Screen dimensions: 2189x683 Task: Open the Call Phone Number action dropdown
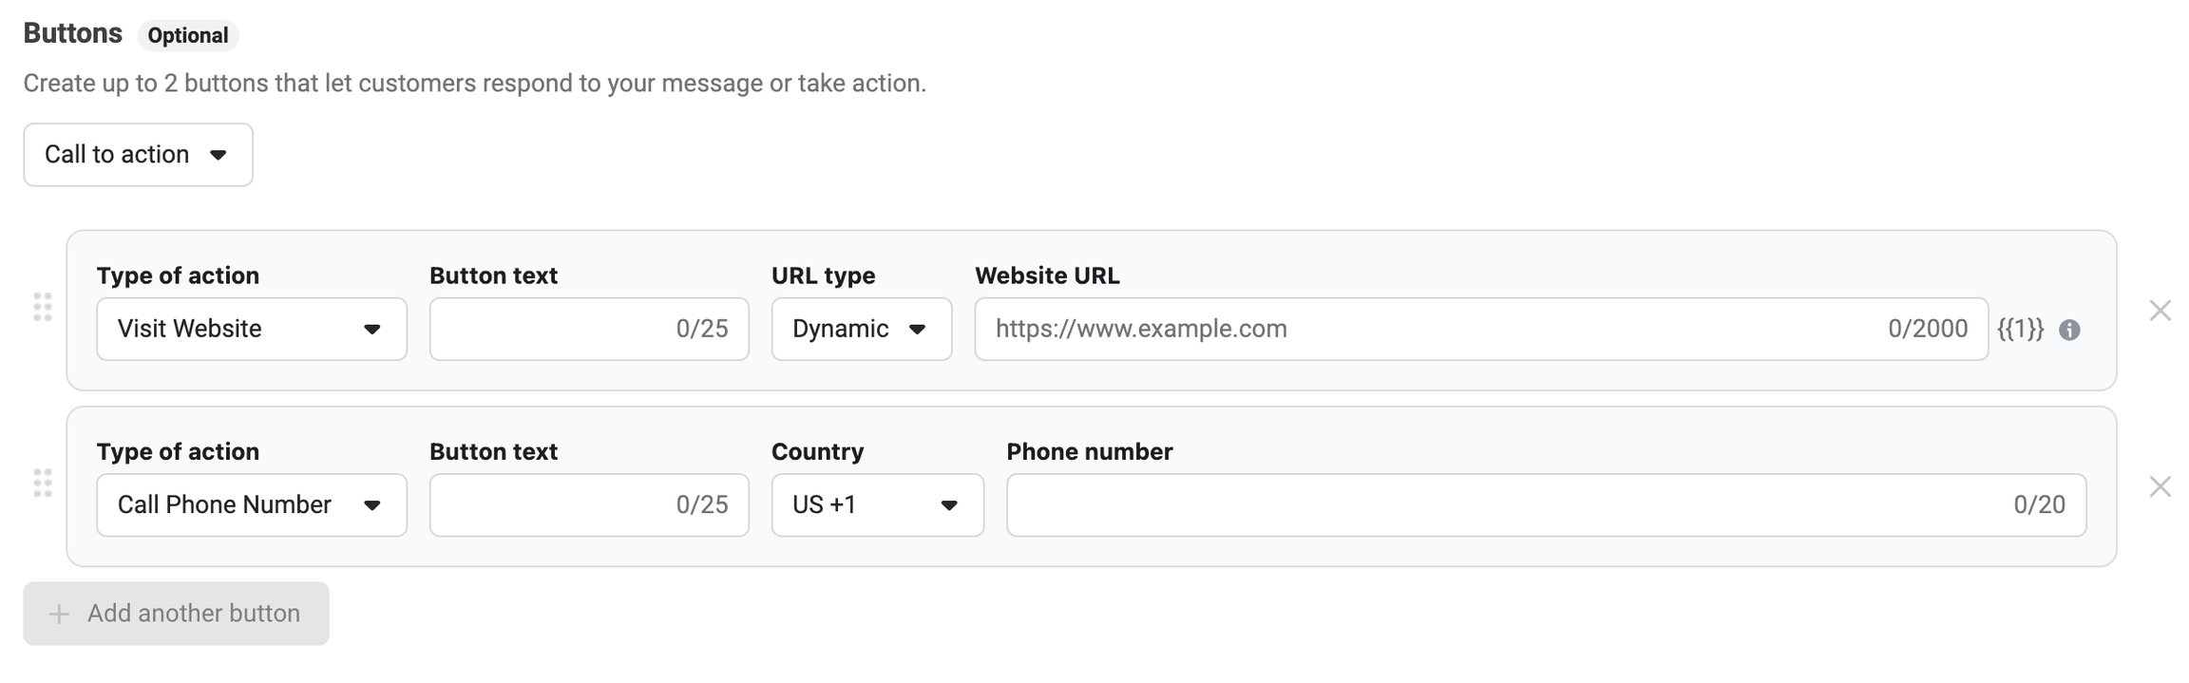(252, 505)
